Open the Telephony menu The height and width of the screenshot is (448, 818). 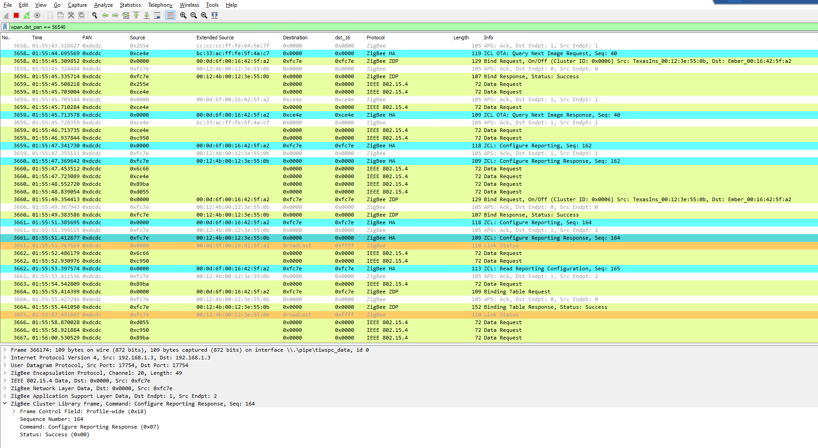[x=160, y=5]
